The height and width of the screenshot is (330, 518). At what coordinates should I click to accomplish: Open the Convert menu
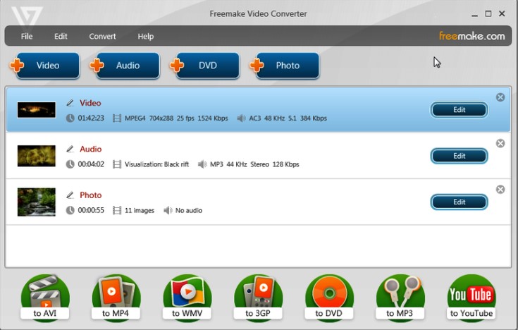coord(102,37)
